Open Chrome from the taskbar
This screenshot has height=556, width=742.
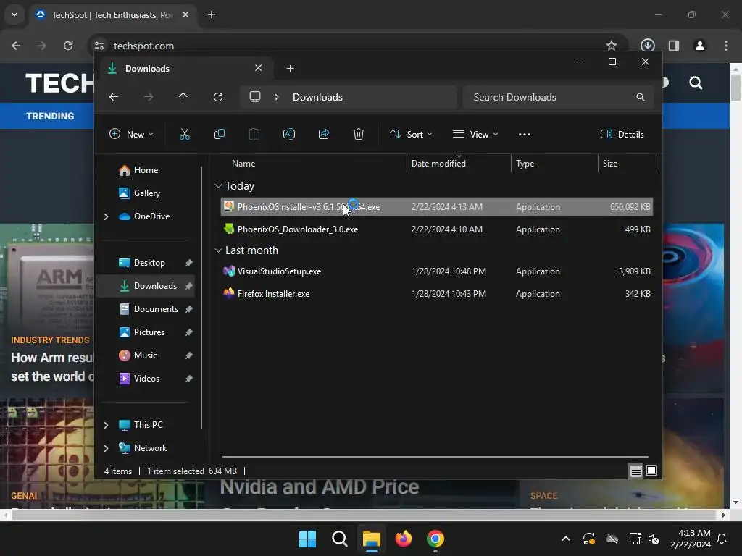(x=435, y=539)
